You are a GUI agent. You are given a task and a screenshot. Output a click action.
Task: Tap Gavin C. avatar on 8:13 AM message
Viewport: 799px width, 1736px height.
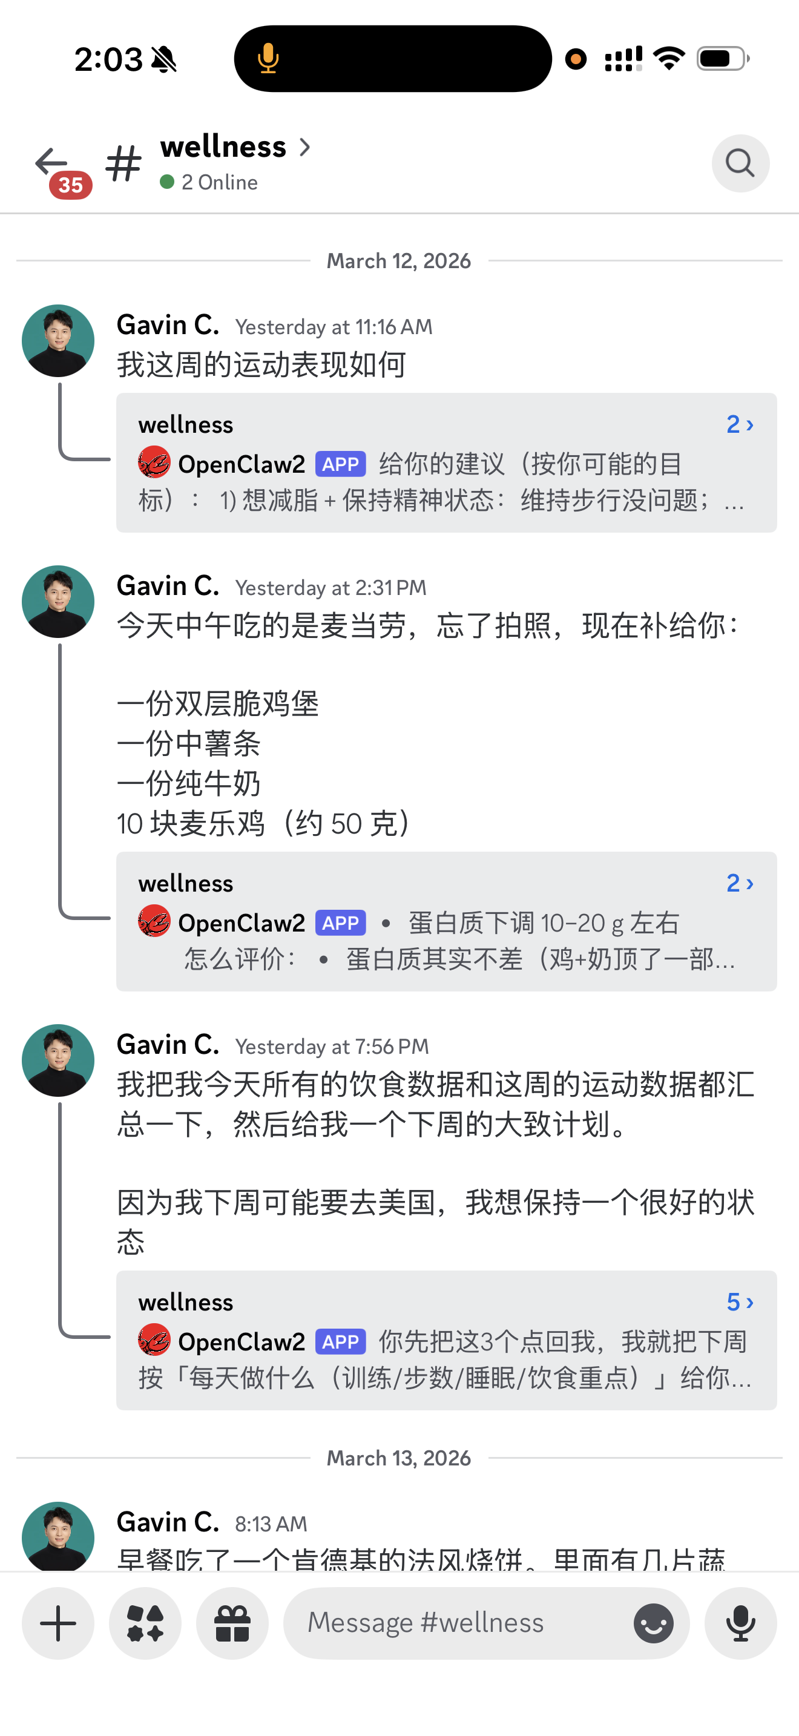click(58, 1536)
